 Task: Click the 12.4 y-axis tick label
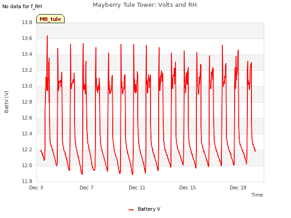coord(27,134)
